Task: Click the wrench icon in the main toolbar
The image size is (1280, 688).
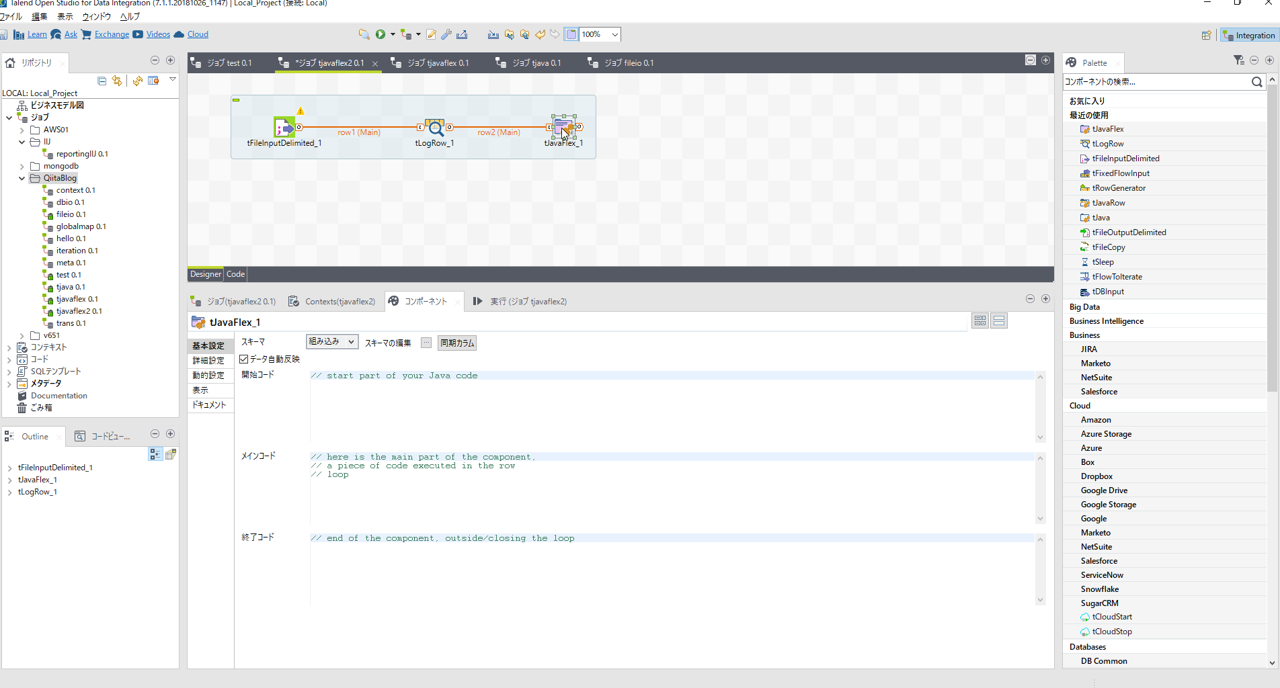Action: pyautogui.click(x=446, y=34)
